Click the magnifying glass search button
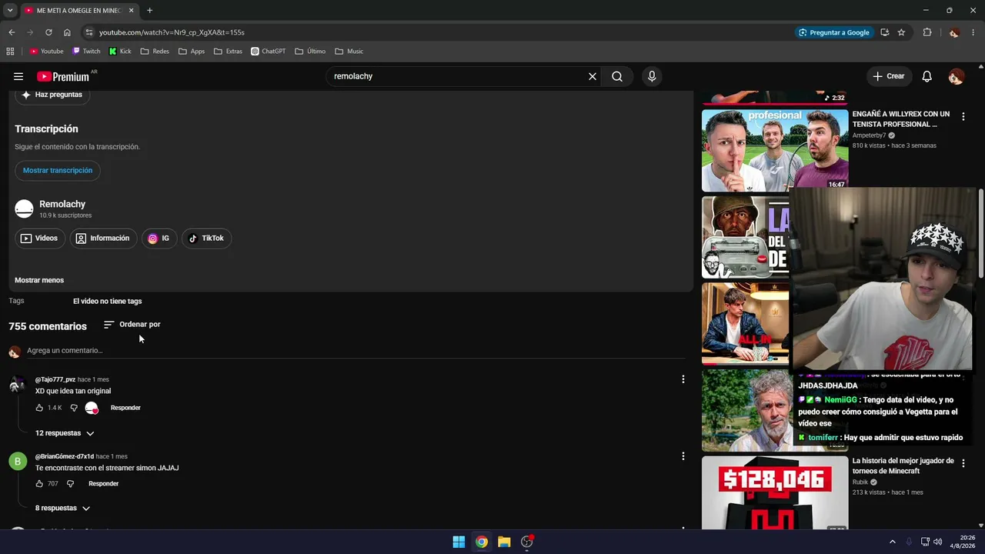 617,76
